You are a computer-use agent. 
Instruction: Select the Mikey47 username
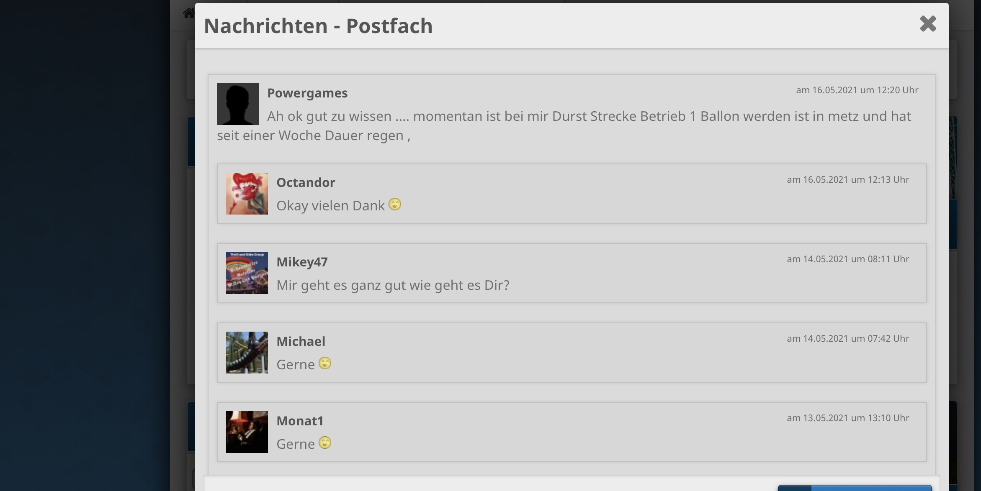point(302,262)
